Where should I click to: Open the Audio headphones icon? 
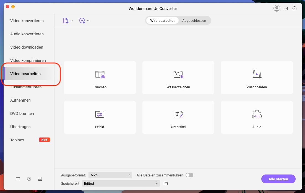[257, 114]
